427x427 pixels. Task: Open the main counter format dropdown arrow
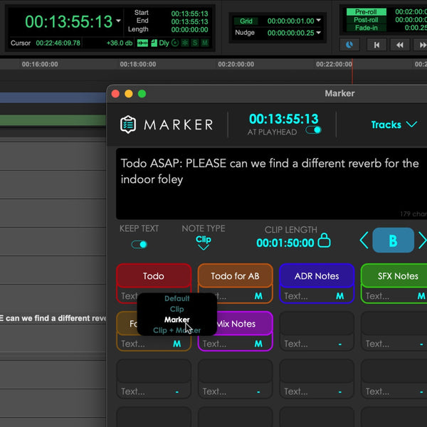118,21
